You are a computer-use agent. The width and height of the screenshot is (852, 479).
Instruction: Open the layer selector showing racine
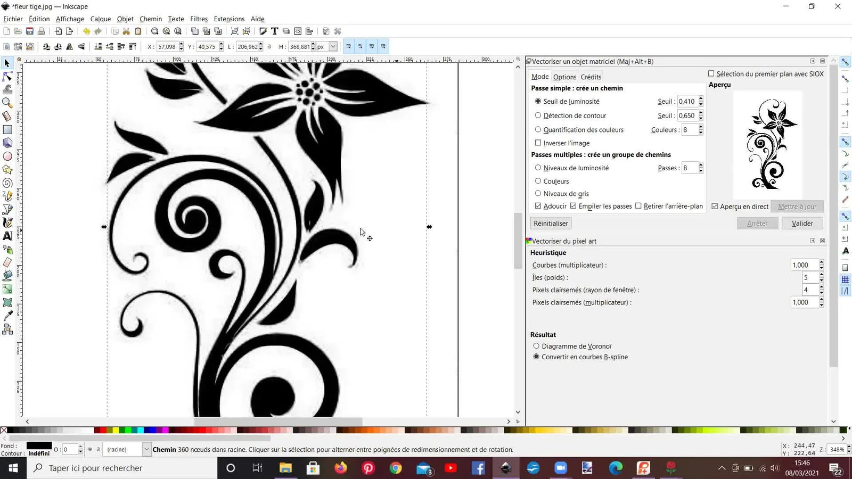tap(127, 449)
